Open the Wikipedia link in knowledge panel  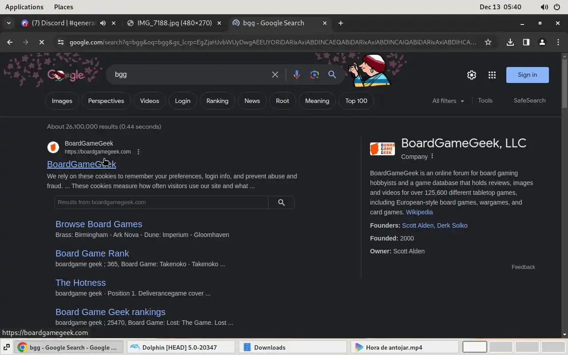[419, 212]
